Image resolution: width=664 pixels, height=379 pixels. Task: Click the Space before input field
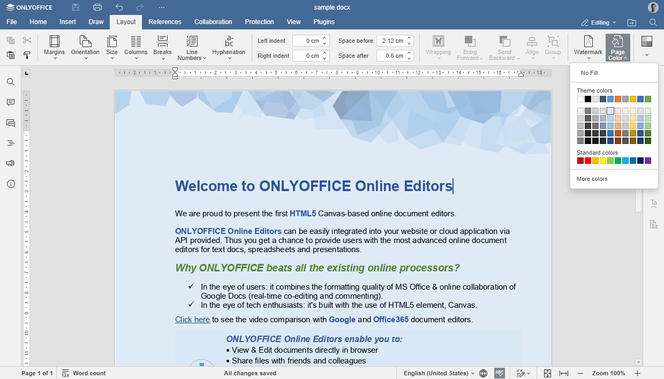coord(391,40)
